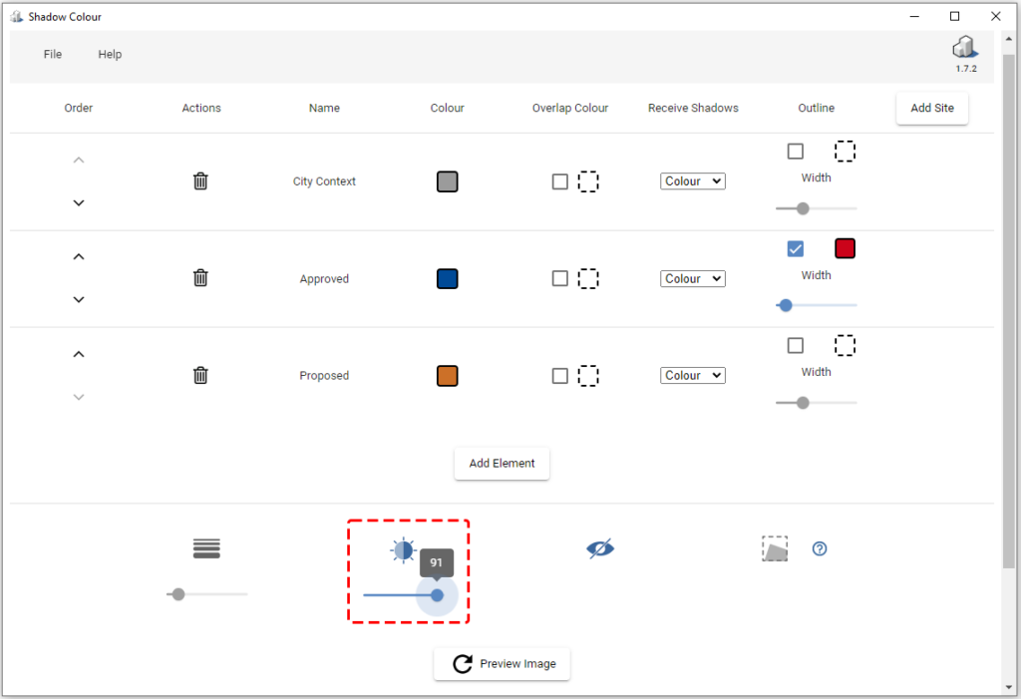Delete the Approved element with its trash icon
1021x699 pixels.
pos(200,278)
